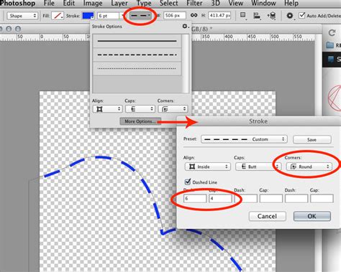Open the Caps dropdown in Stroke Options

tap(140, 109)
